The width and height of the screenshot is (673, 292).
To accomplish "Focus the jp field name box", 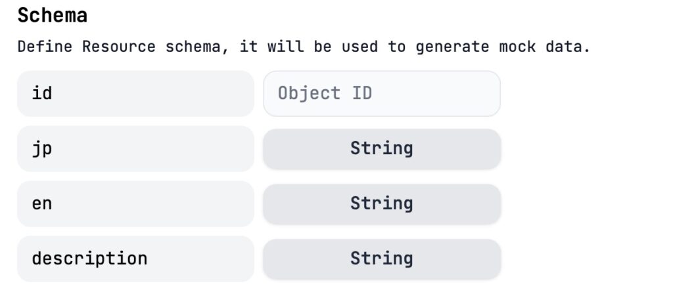I will pyautogui.click(x=135, y=149).
